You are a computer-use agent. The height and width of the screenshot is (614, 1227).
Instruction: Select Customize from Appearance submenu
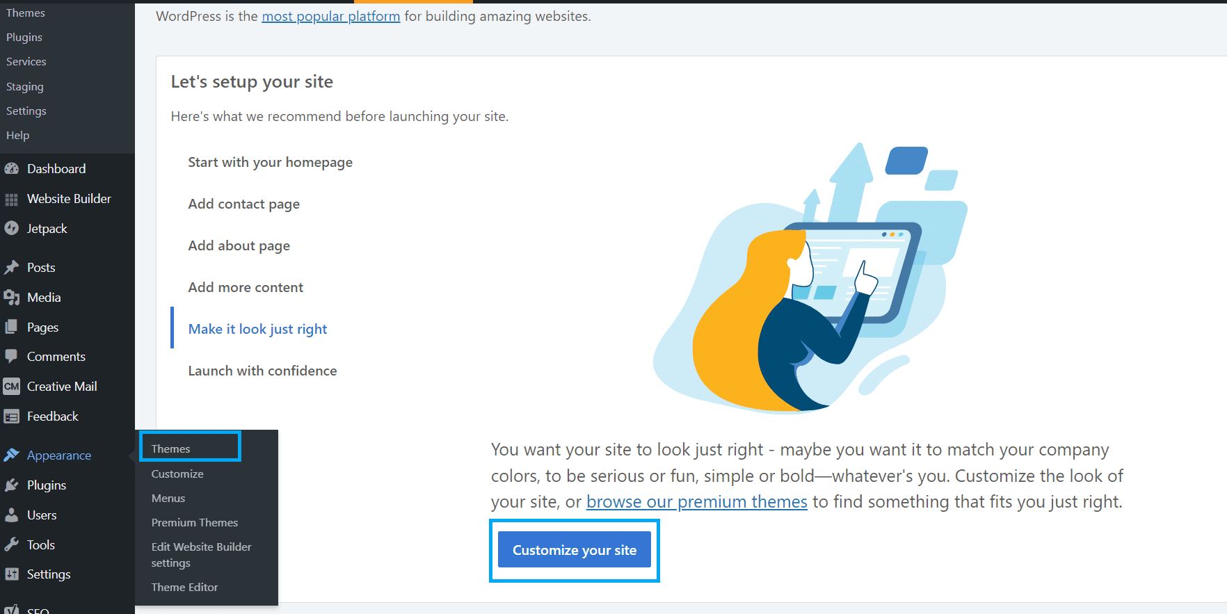177,474
